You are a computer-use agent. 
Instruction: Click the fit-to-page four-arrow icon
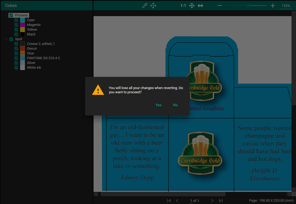click(x=192, y=6)
